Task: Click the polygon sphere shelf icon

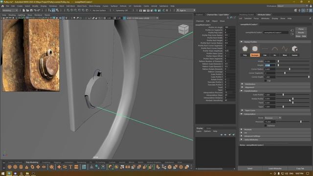Action: pyautogui.click(x=10, y=167)
